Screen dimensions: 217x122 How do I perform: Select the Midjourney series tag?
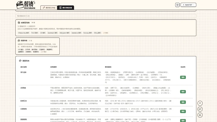tap(24, 33)
